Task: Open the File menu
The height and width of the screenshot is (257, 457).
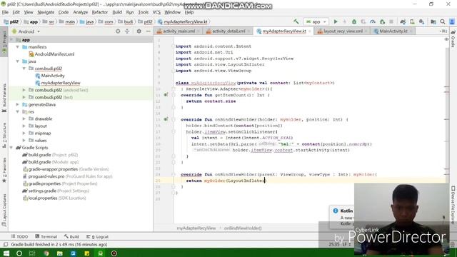Action: (5, 12)
